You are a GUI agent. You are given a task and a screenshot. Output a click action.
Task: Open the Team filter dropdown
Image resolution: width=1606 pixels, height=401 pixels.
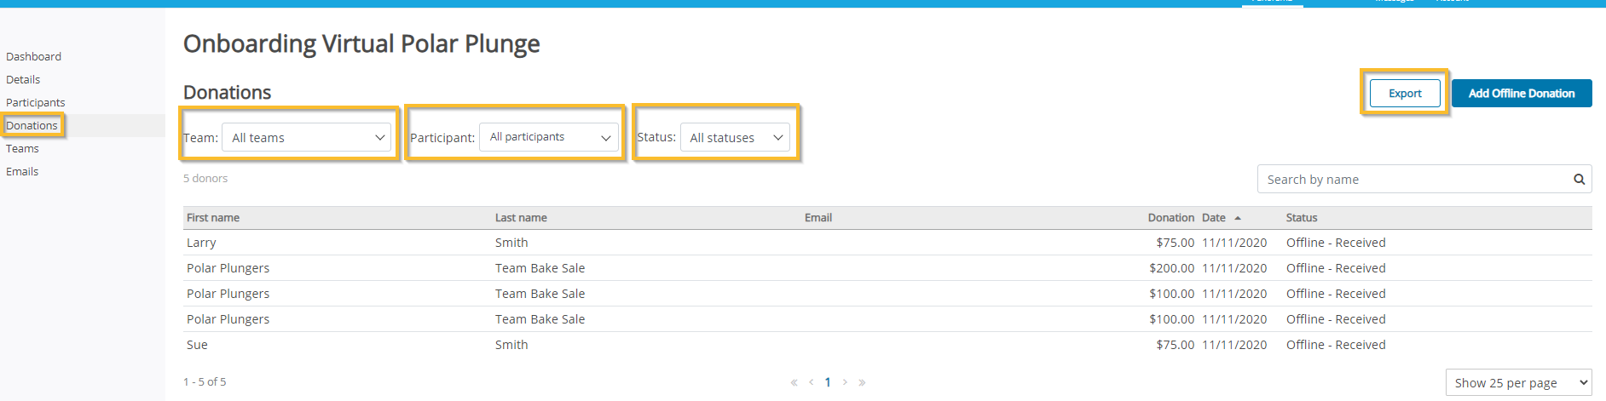(x=307, y=137)
